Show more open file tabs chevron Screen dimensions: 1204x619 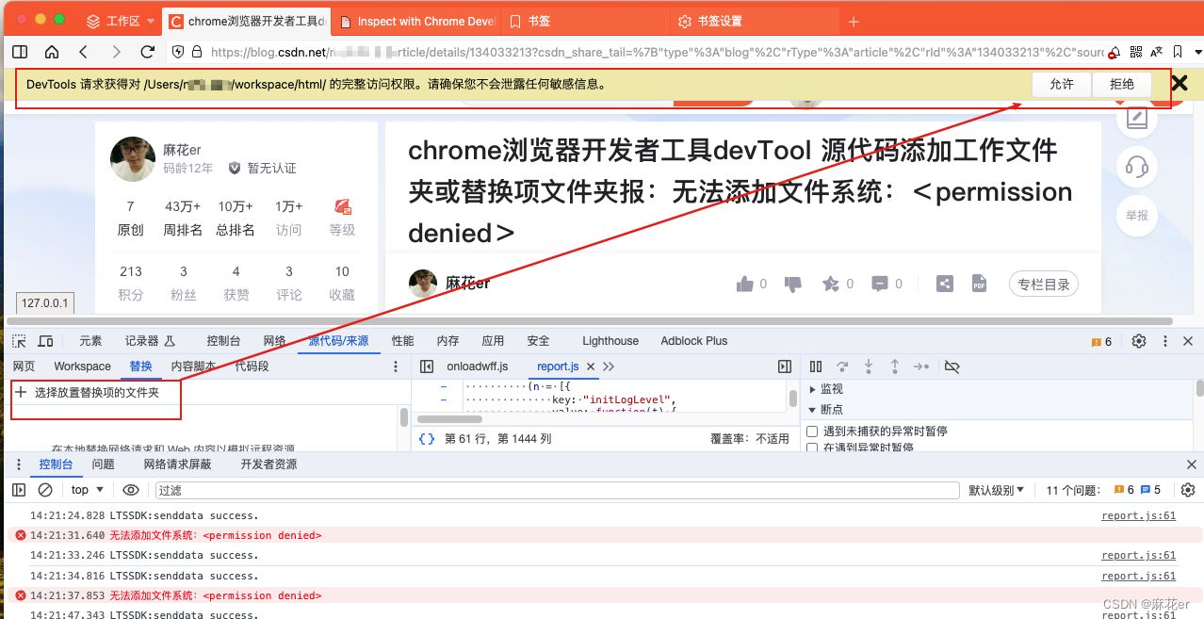point(609,366)
